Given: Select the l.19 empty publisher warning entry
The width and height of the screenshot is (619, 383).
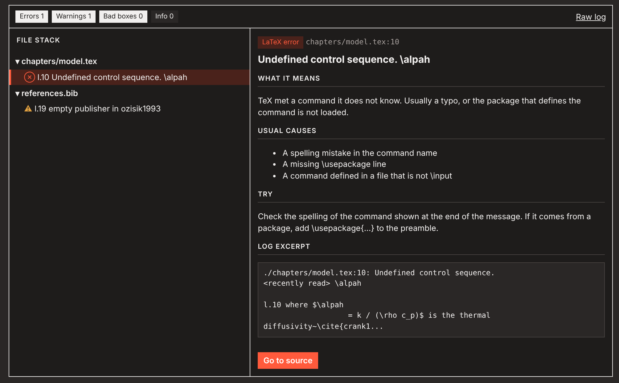Looking at the screenshot, I should coord(129,109).
